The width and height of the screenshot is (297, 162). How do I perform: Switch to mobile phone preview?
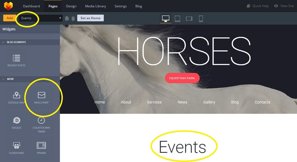[x=201, y=19]
